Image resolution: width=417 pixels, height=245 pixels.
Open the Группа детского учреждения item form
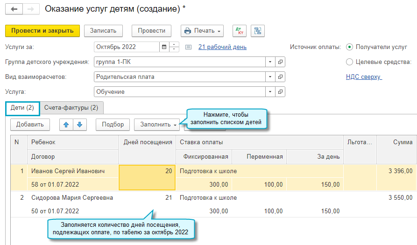point(280,62)
